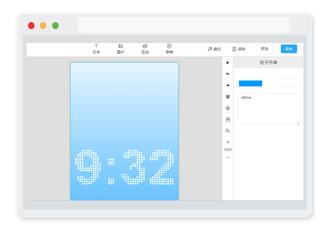Image resolution: width=329 pixels, height=226 pixels.
Task: Select the 文字 text tool
Action: coord(96,49)
